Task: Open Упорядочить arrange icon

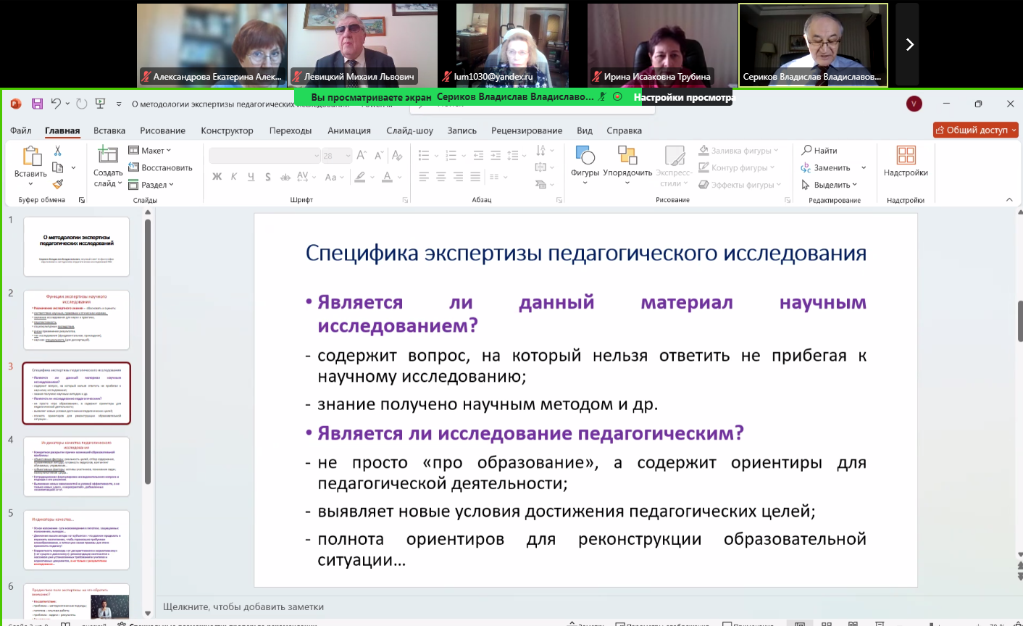Action: (627, 161)
